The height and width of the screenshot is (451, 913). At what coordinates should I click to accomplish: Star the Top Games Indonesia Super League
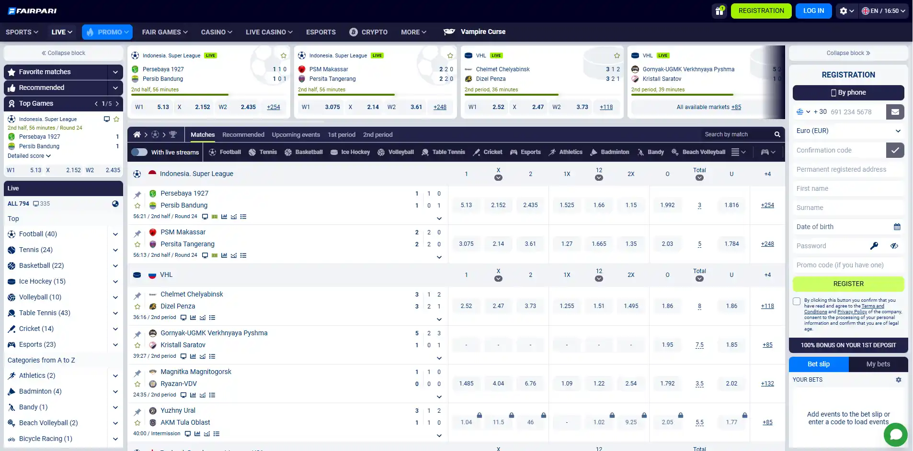tap(116, 119)
